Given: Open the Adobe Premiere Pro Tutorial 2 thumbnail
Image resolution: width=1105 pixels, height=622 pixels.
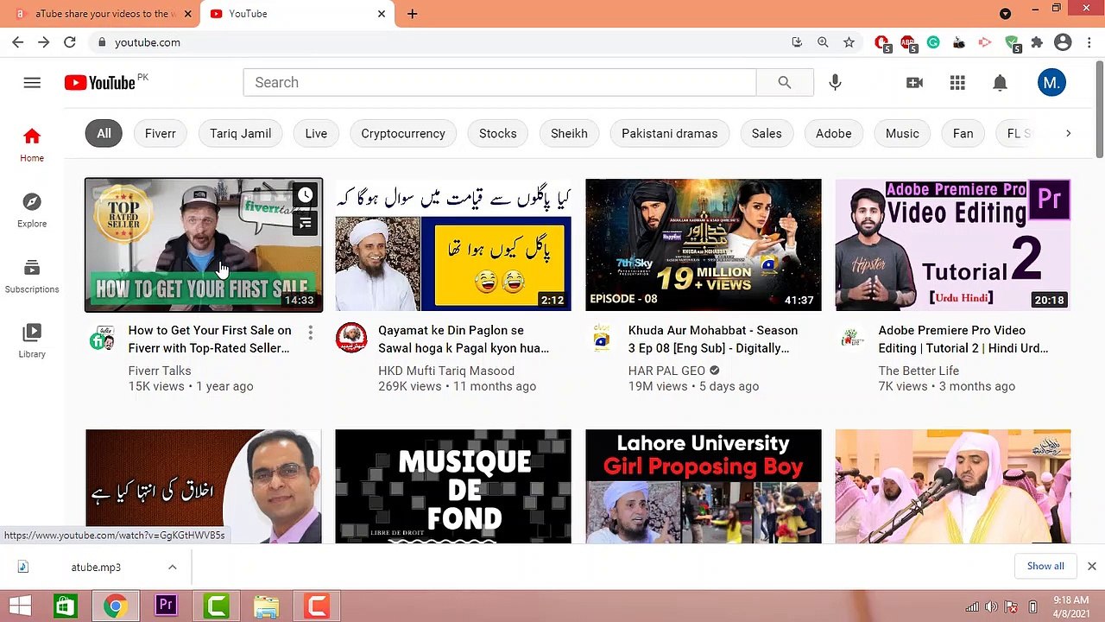Looking at the screenshot, I should pyautogui.click(x=953, y=244).
